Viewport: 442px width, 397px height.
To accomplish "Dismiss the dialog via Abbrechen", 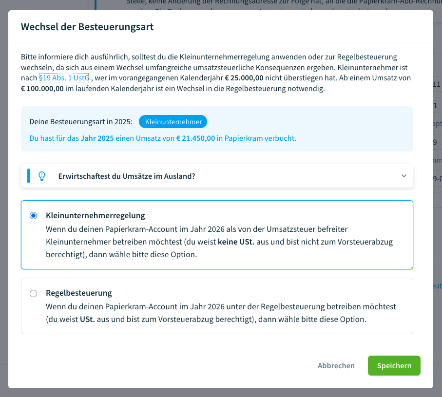I will pos(336,365).
